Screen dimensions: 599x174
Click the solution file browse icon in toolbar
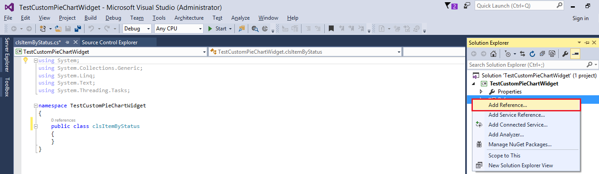[242, 29]
